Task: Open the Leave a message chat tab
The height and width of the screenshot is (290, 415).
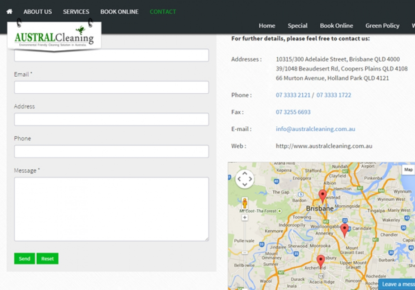Action: click(x=397, y=284)
